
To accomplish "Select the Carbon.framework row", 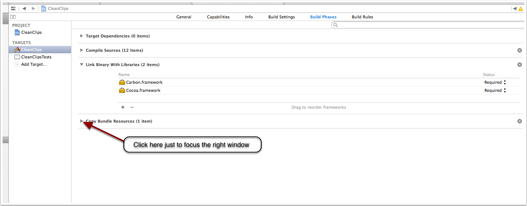I will click(319, 82).
